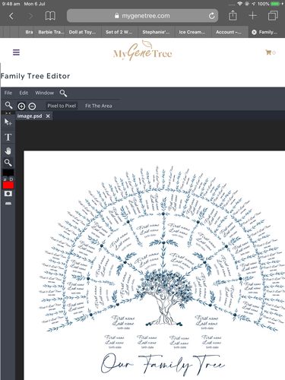285x380 pixels.
Task: Switch to the Account -... tab
Action: [229, 32]
